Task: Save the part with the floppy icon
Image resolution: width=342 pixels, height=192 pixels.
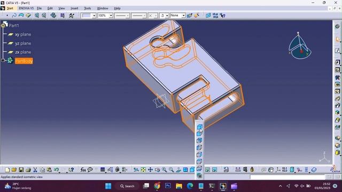Action: pyautogui.click(x=21, y=170)
